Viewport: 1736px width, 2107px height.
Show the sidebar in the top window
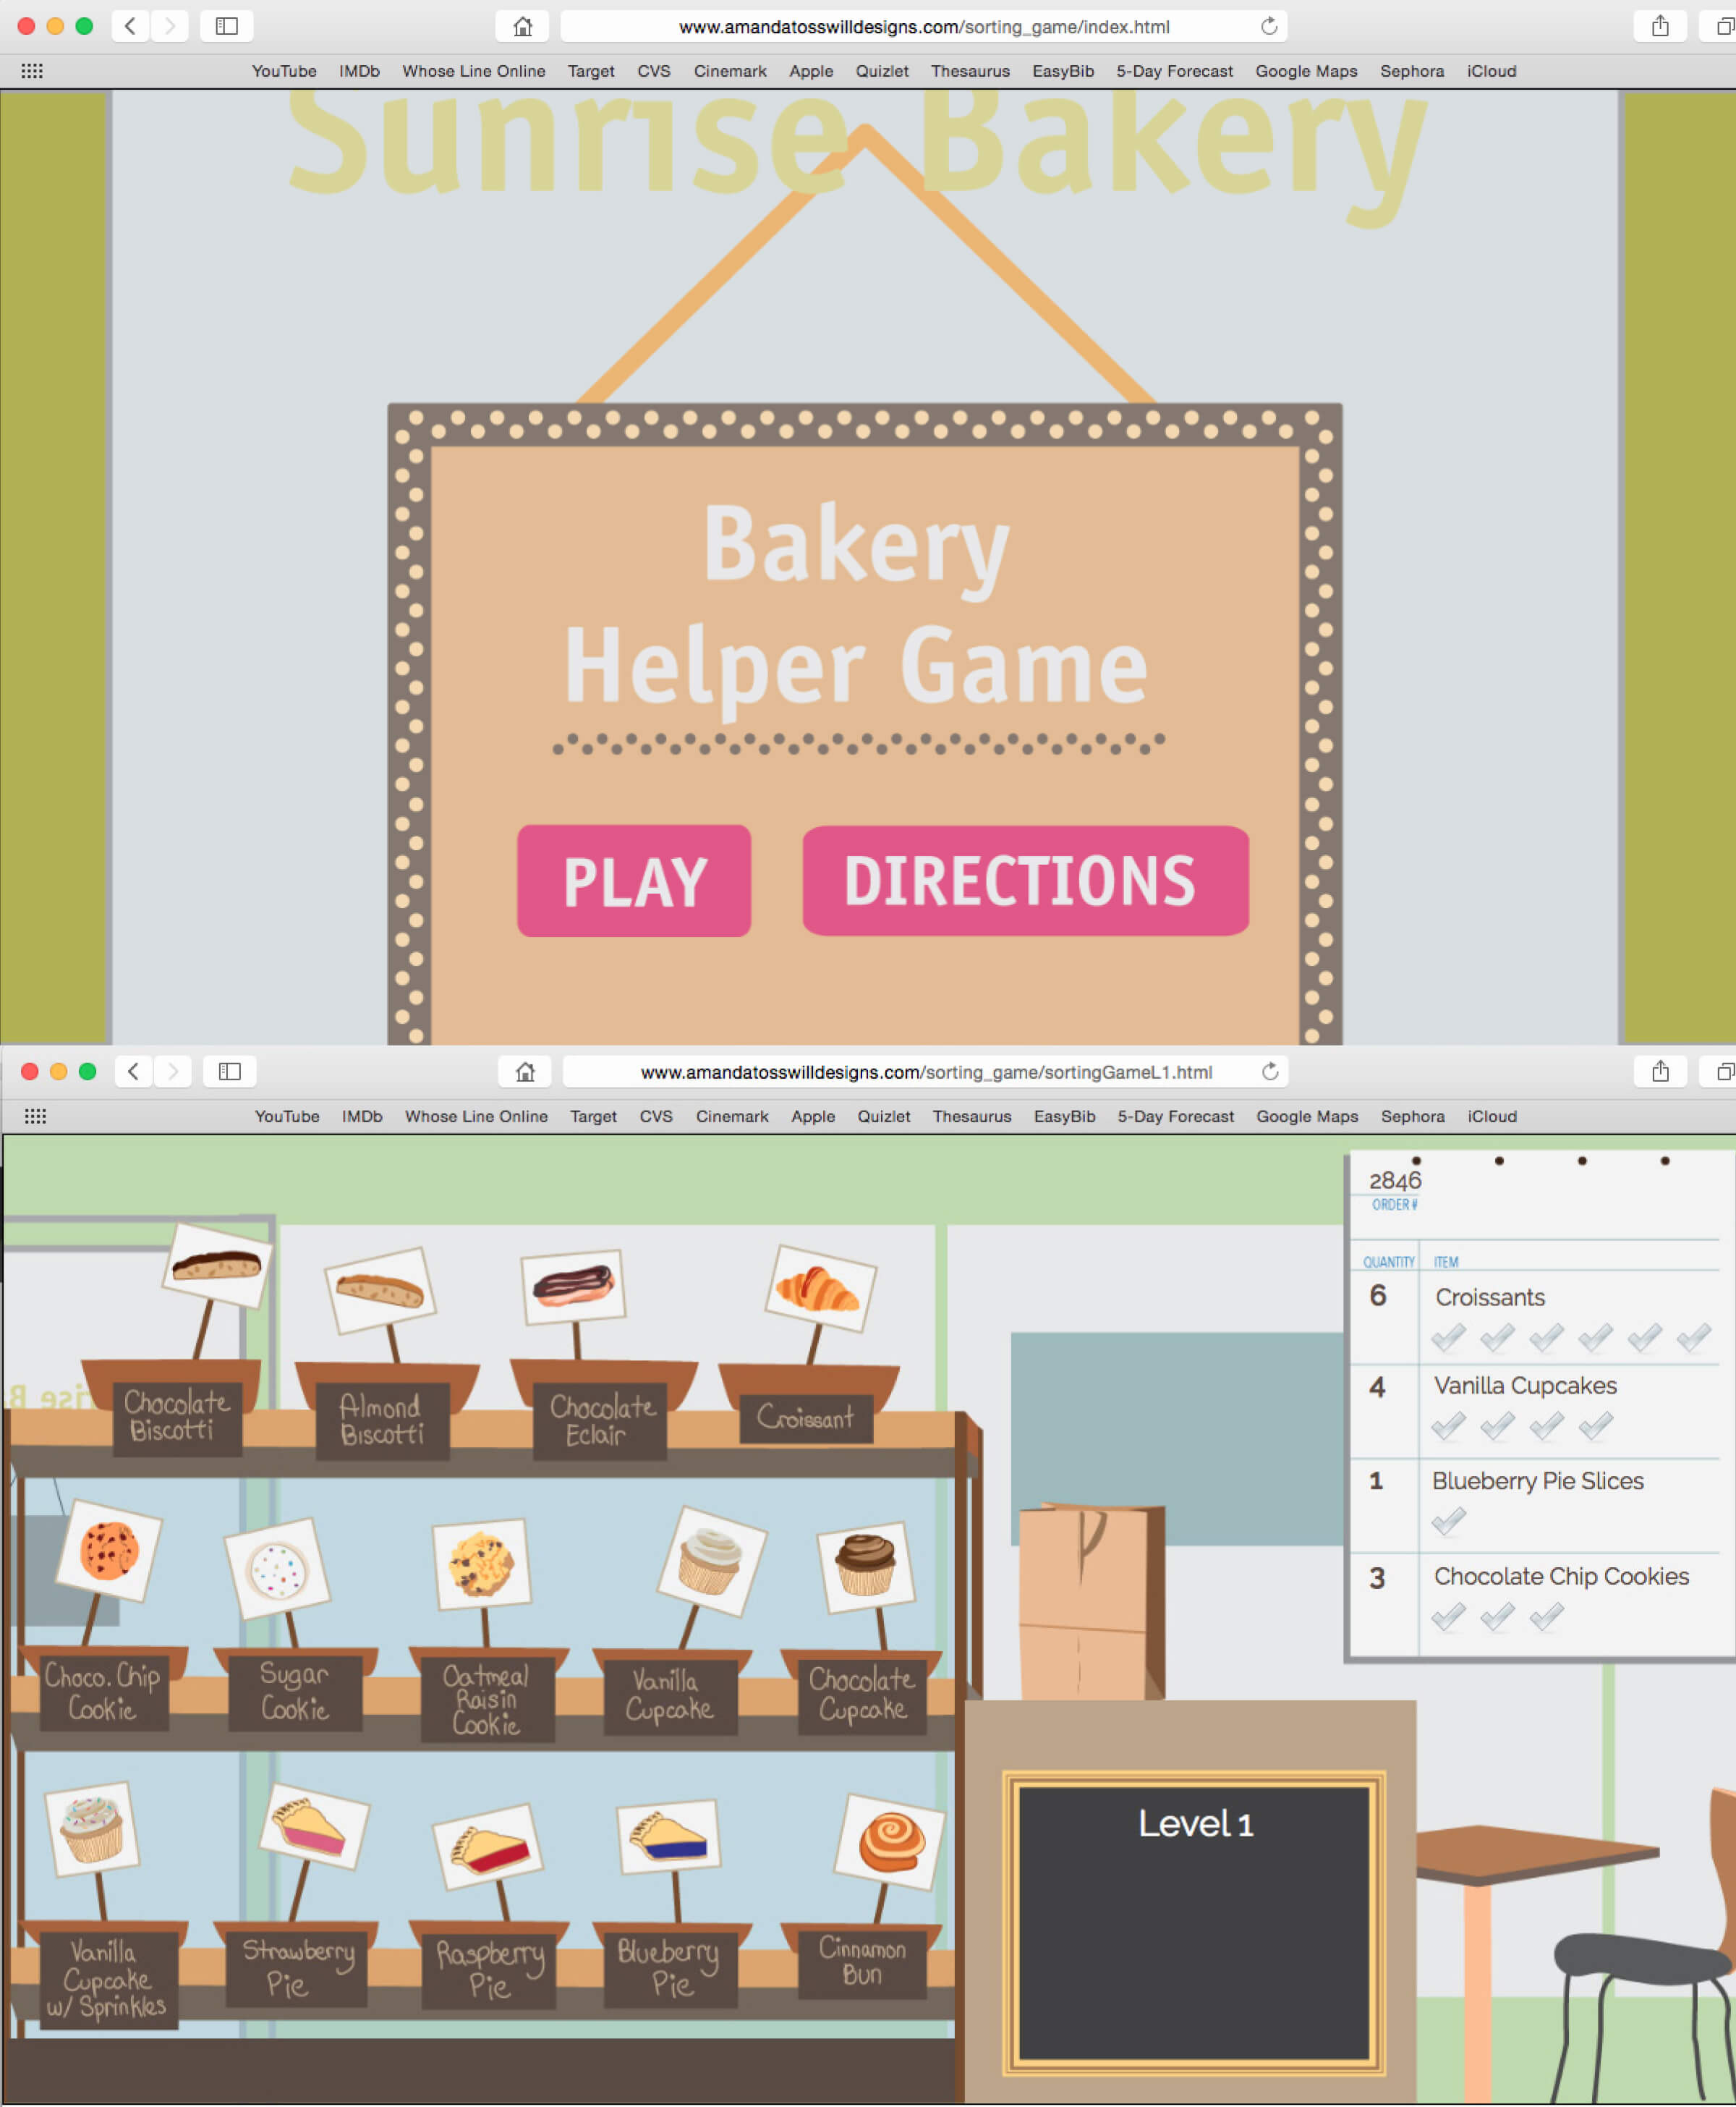(227, 26)
